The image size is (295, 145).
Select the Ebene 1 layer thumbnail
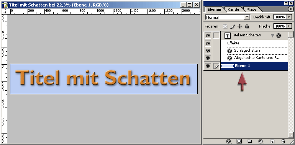pos(228,66)
